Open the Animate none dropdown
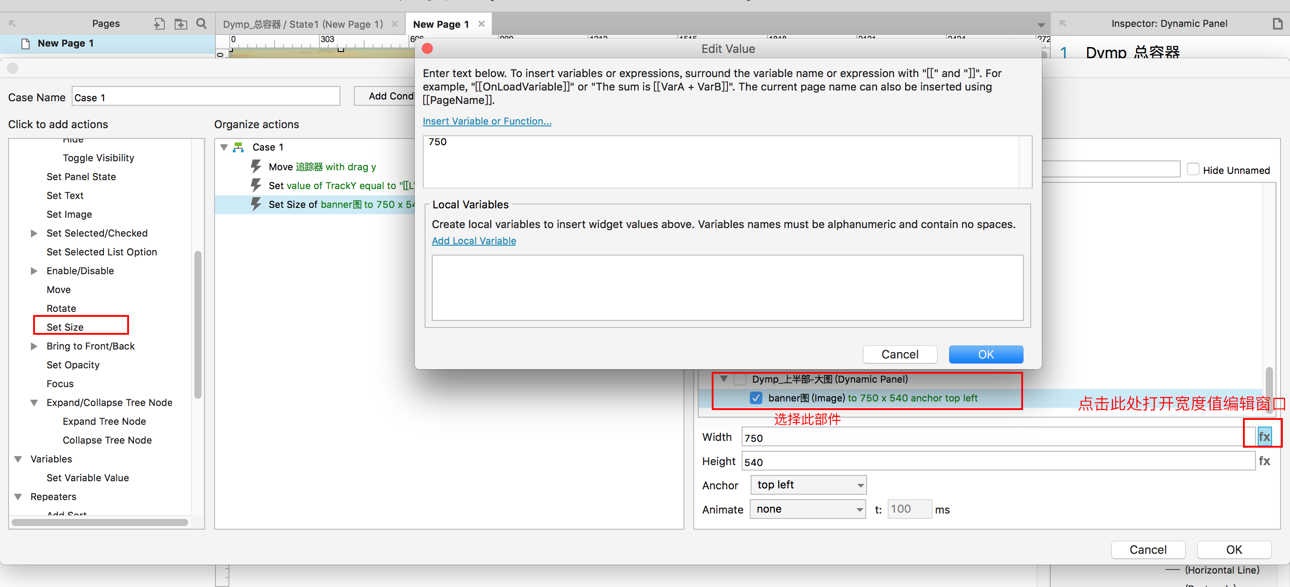 [808, 509]
